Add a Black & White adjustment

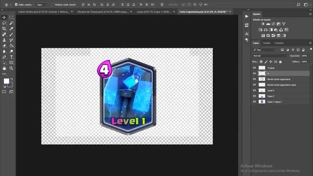[x=270, y=30]
